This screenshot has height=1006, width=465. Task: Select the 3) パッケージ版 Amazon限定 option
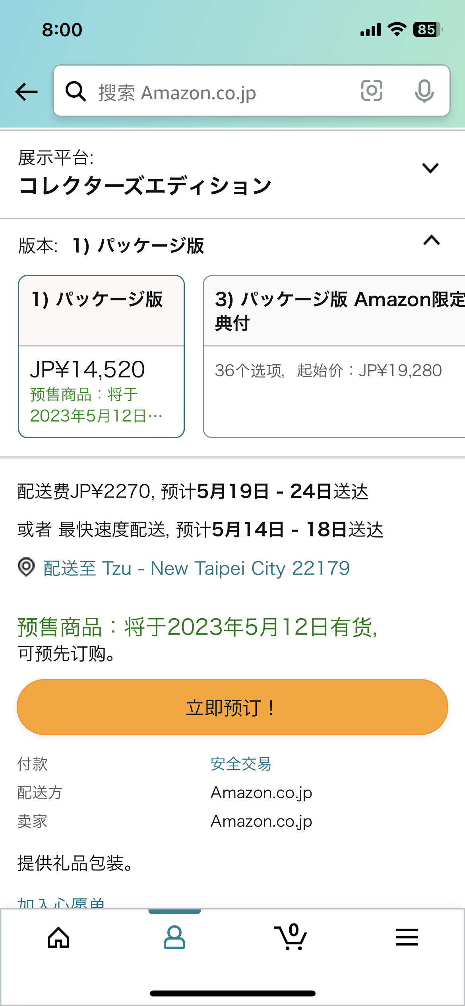click(334, 356)
